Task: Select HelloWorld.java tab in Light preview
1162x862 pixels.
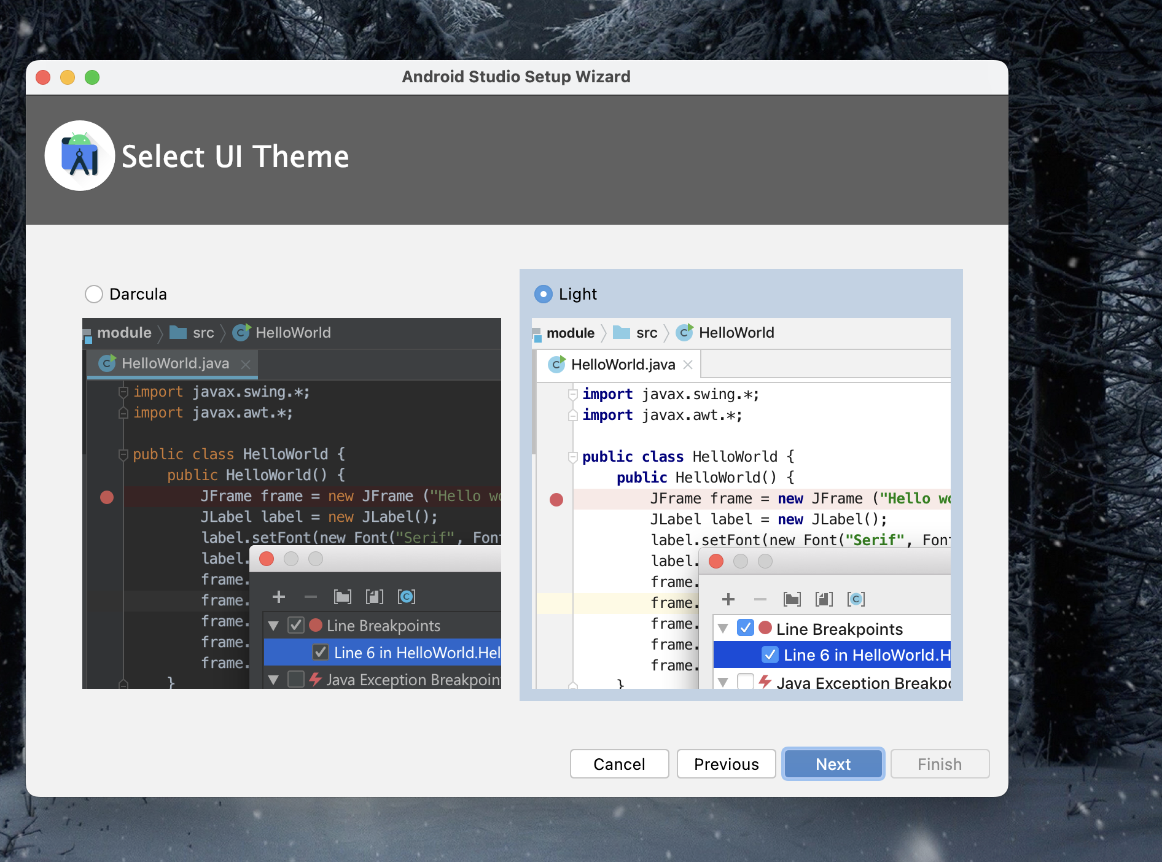Action: (x=618, y=365)
